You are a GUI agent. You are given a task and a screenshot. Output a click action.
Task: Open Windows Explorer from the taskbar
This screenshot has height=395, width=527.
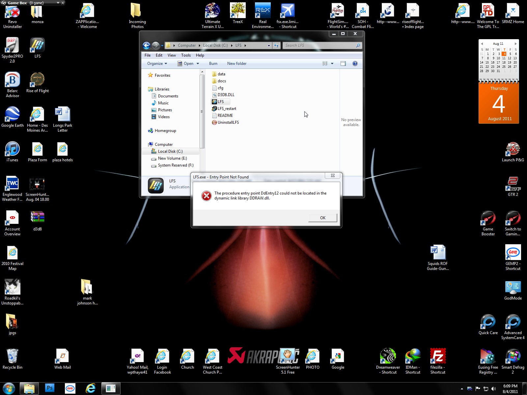[x=29, y=388]
